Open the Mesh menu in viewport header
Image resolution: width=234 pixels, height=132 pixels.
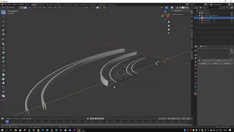pos(44,7)
